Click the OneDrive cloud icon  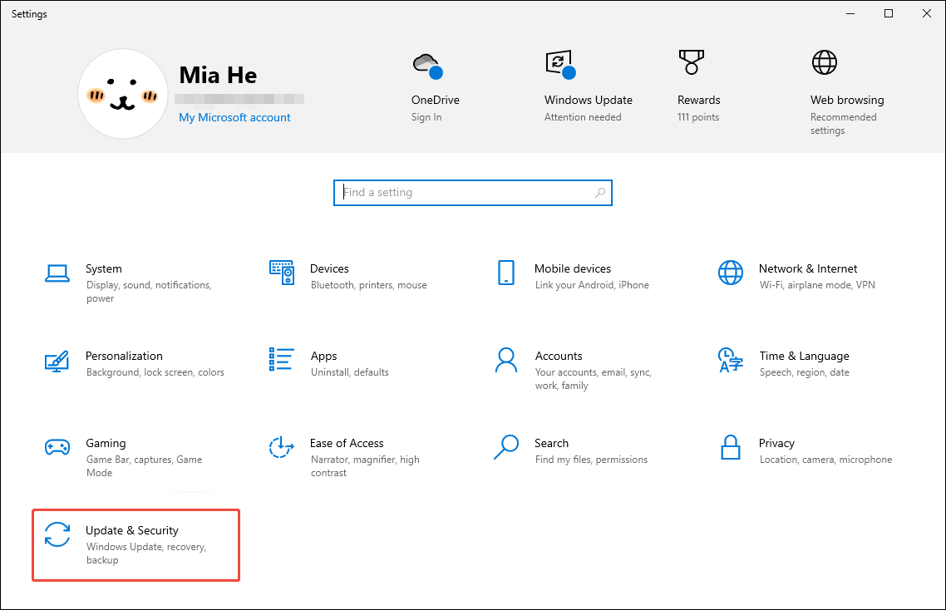[426, 63]
